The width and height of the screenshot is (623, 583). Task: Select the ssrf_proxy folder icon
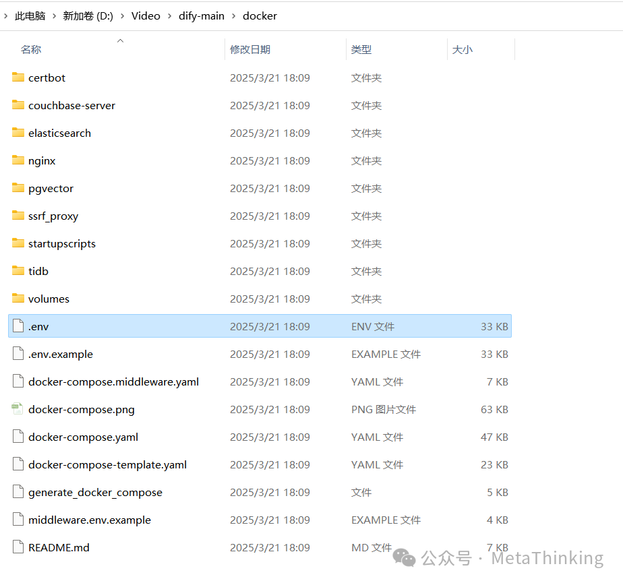click(x=18, y=215)
